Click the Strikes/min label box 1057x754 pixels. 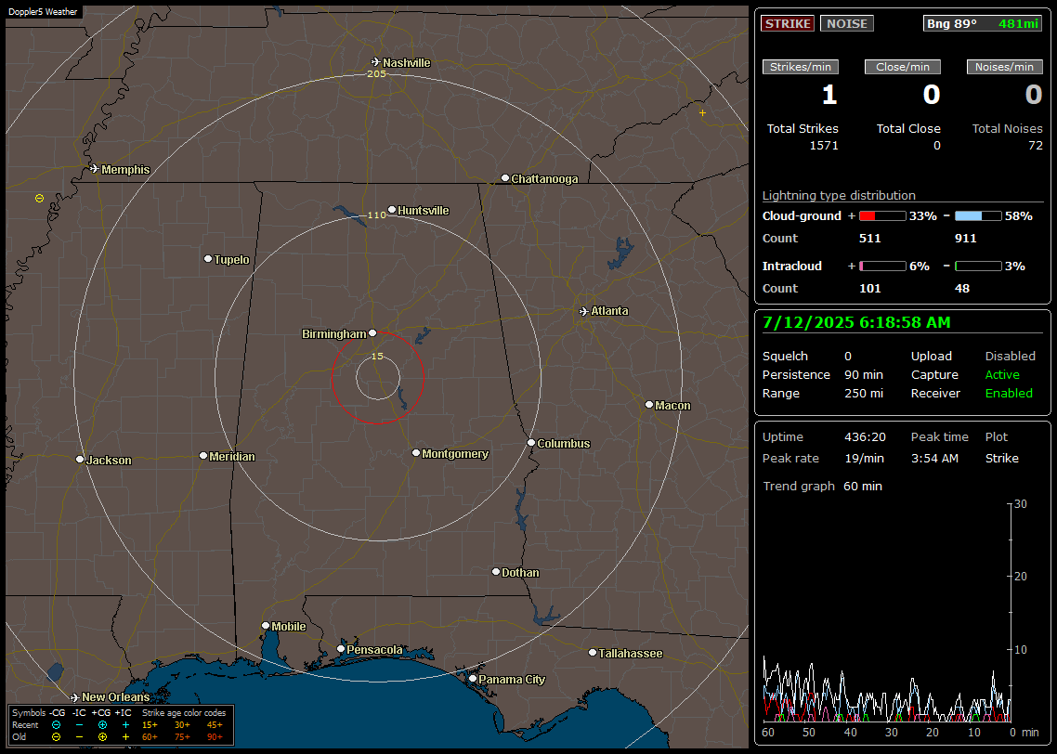(x=800, y=67)
